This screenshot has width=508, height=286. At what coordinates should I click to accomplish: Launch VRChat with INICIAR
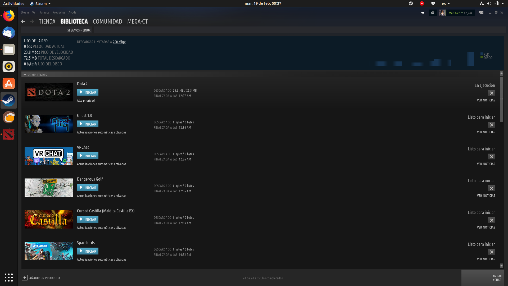88,156
